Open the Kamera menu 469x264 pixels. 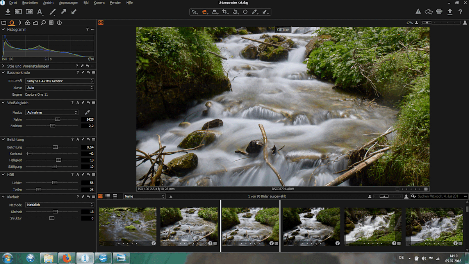tap(99, 2)
